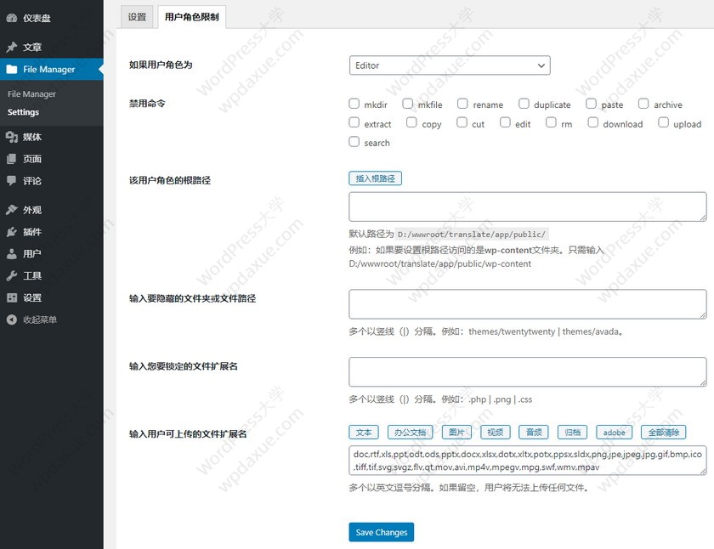Check the mkdir command checkbox
This screenshot has height=549, width=714.
coord(354,104)
